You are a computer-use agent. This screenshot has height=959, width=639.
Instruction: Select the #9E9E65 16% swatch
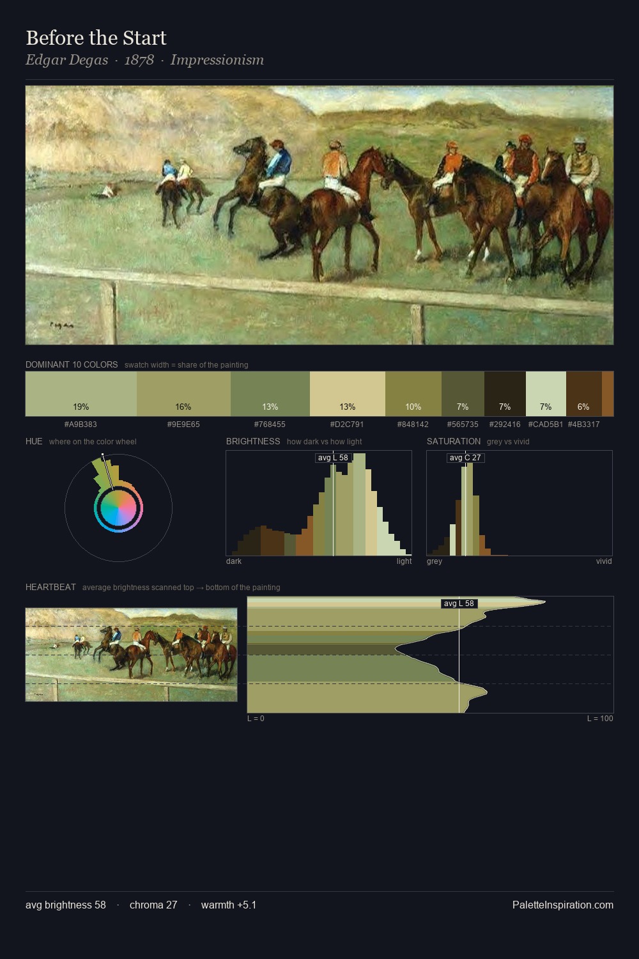click(183, 394)
